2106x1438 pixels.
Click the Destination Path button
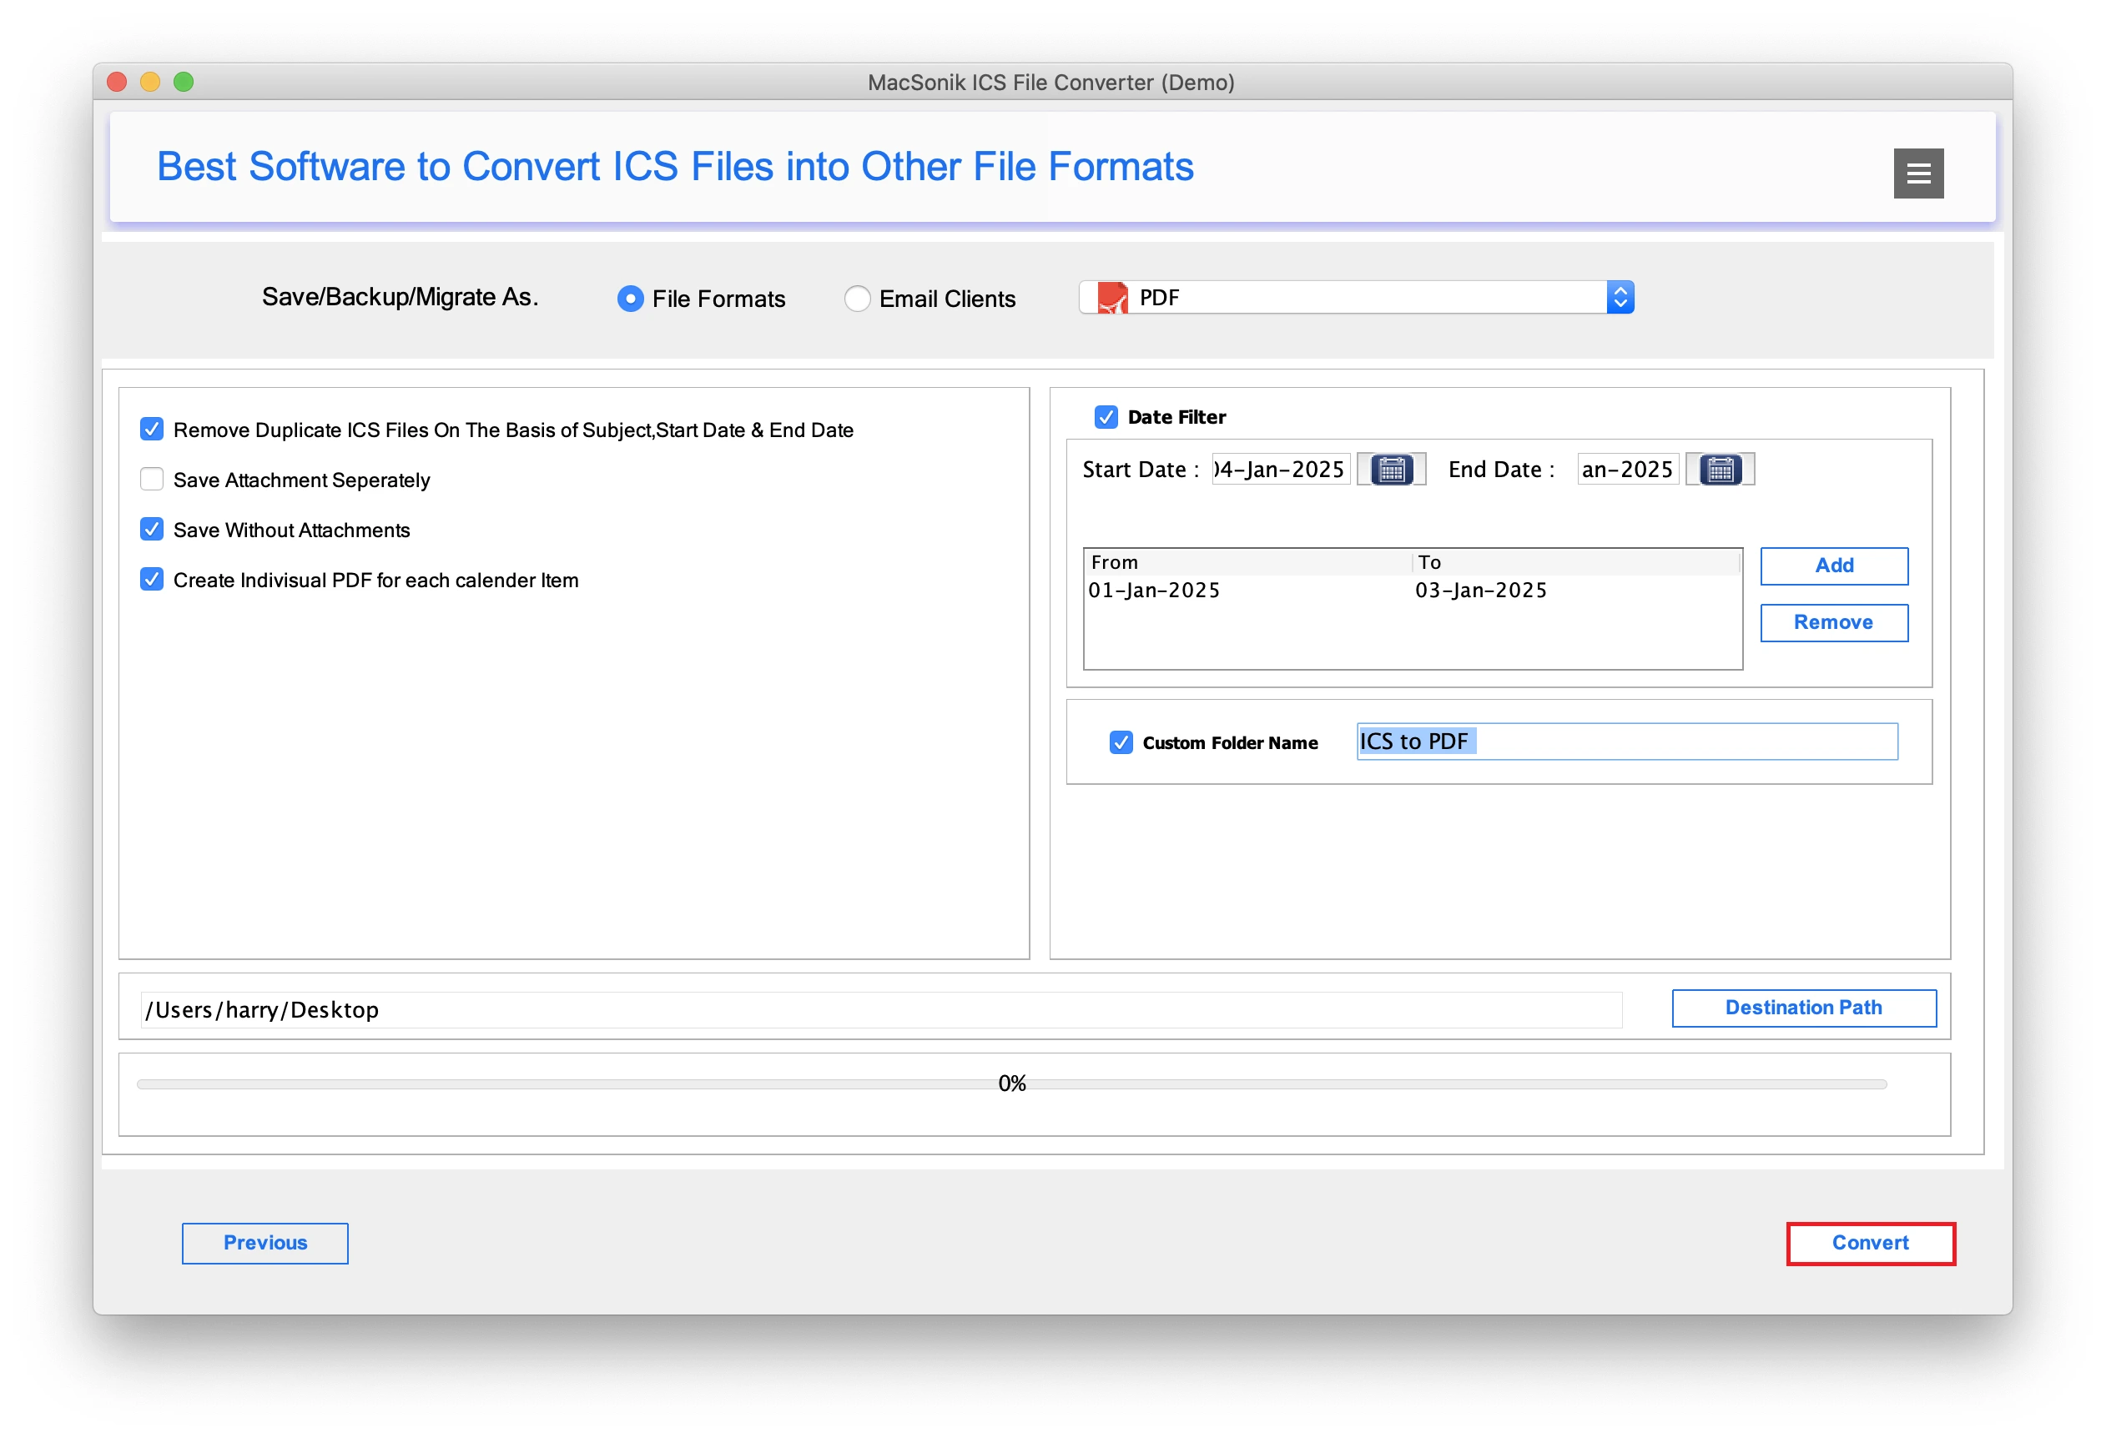pyautogui.click(x=1803, y=1008)
